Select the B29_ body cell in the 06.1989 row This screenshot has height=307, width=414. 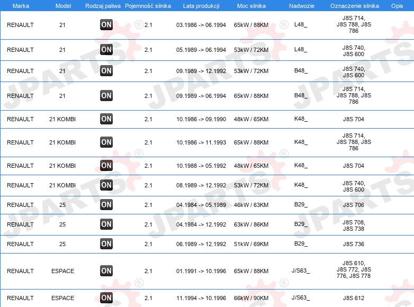pos(301,243)
